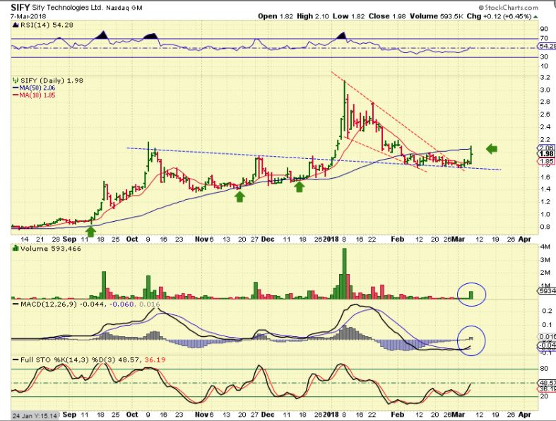Click the MA(50) 2.06 legend entry
556x421 pixels.
pos(37,88)
